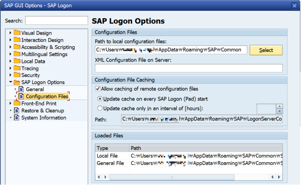The image size is (301, 186).
Task: Click the cache Path text field
Action: pos(202,119)
